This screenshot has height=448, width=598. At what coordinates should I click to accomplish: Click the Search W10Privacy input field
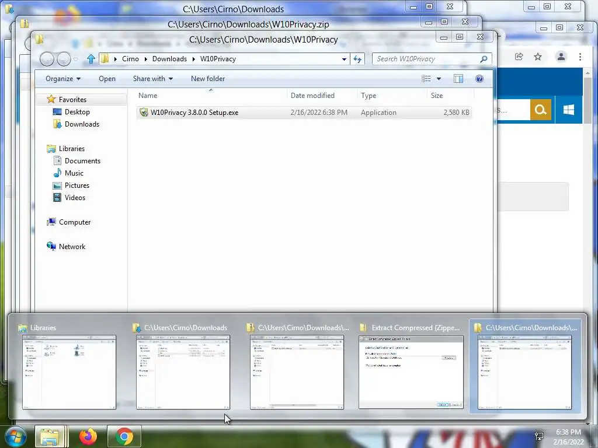pyautogui.click(x=426, y=59)
